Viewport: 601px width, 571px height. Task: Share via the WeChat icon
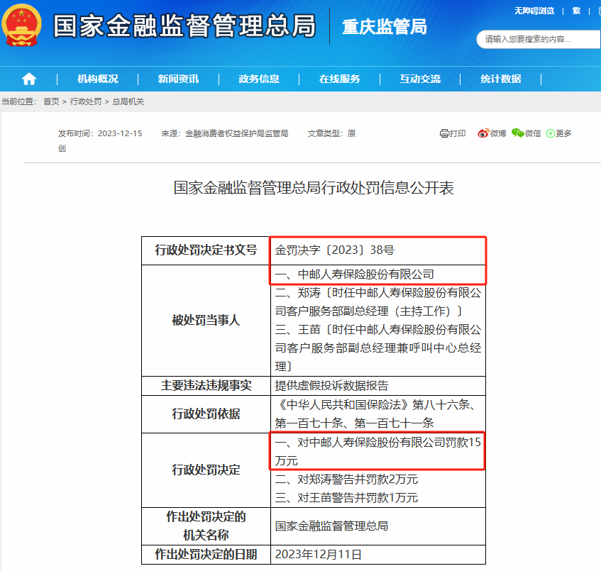517,133
